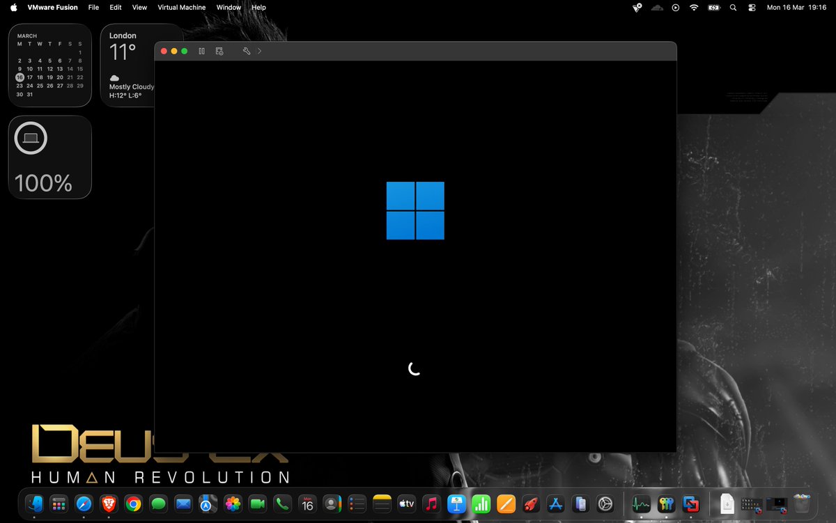Open the Window menu
Image resolution: width=836 pixels, height=523 pixels.
pyautogui.click(x=229, y=7)
